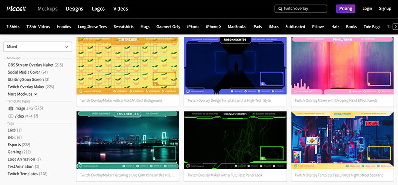Select the Long Sleeve Tees category
Viewport: 398px width, 185px height.
(x=92, y=27)
